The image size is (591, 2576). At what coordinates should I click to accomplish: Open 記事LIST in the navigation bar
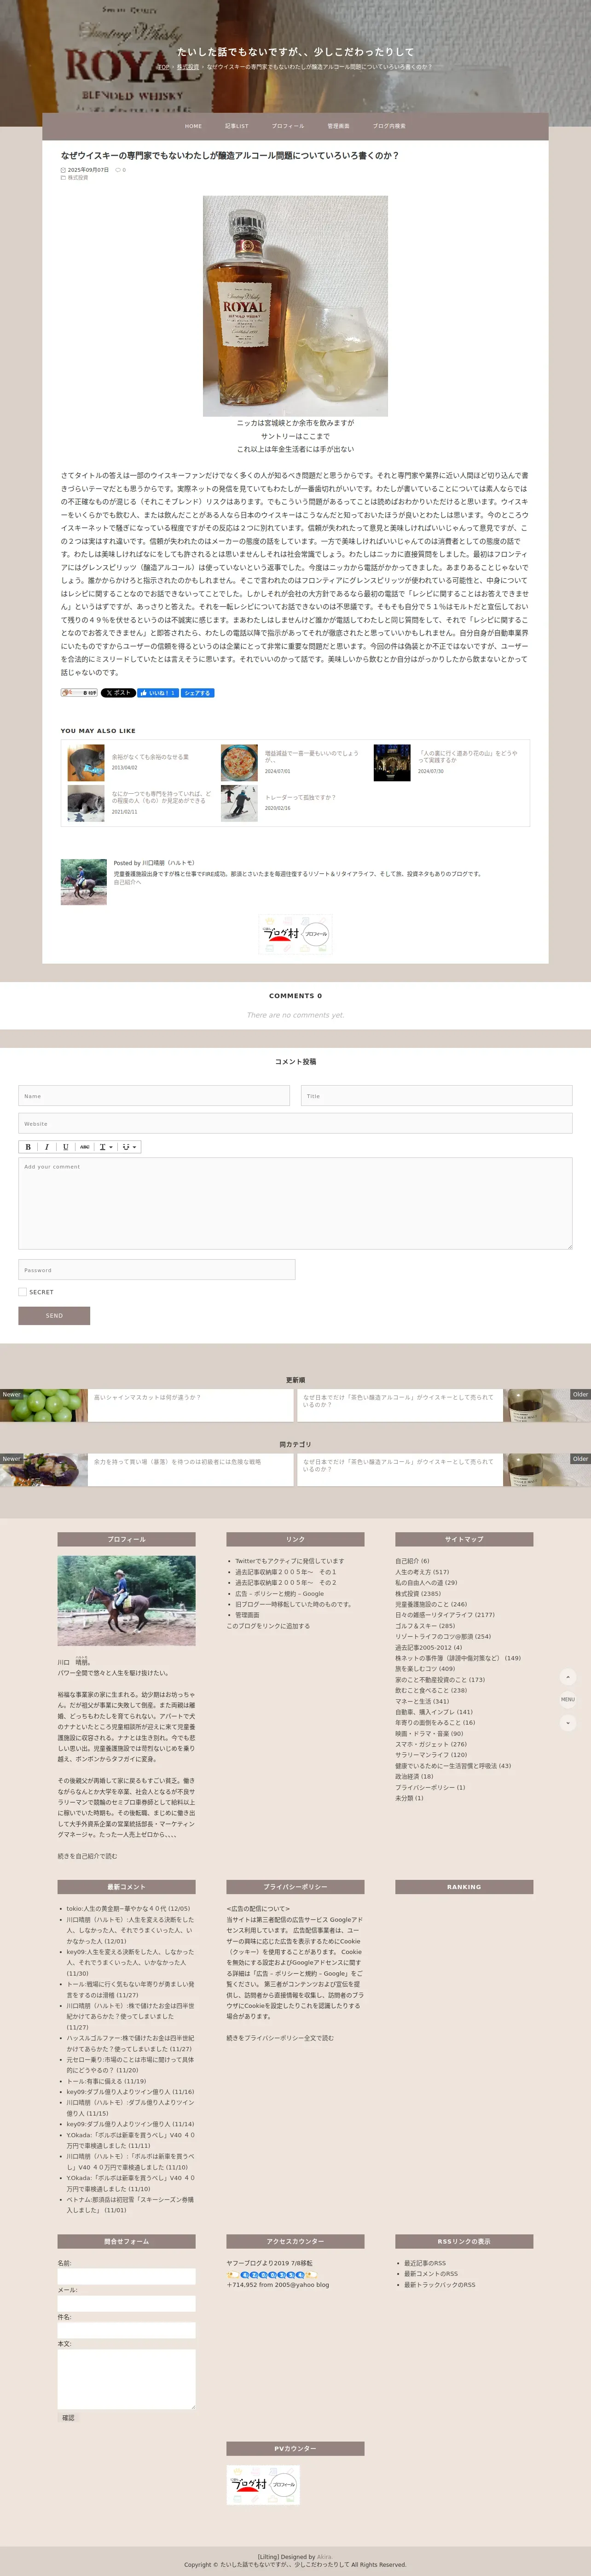237,126
